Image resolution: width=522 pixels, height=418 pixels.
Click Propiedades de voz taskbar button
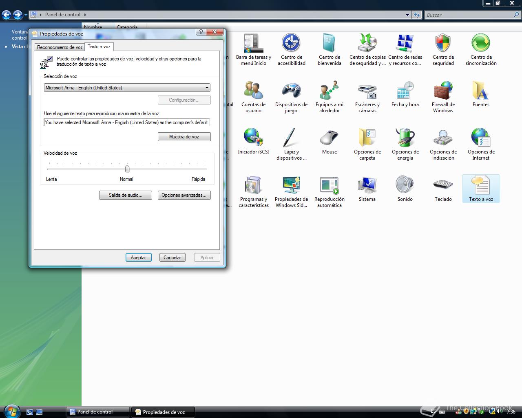coord(163,412)
